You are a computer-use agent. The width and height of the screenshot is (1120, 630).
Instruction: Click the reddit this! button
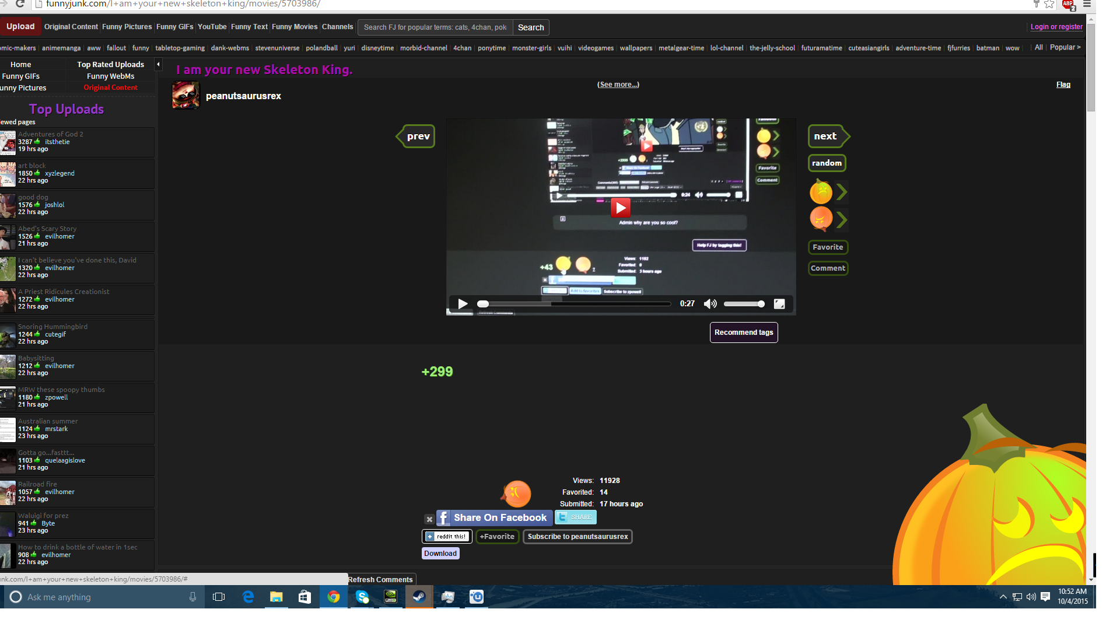pyautogui.click(x=447, y=536)
